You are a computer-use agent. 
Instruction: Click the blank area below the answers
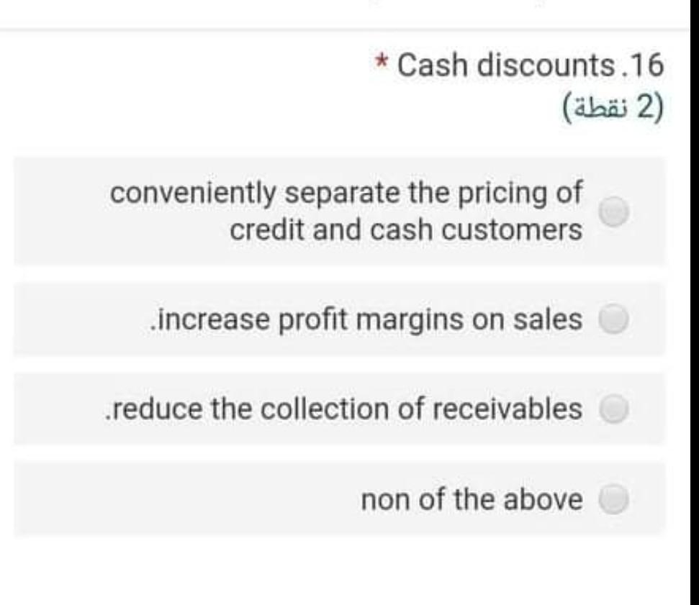346,568
